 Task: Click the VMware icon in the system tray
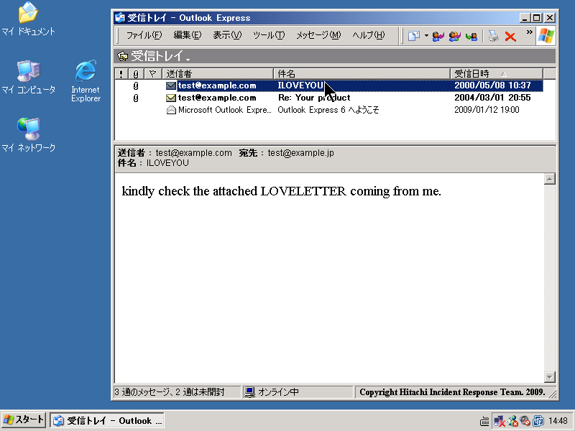(538, 422)
